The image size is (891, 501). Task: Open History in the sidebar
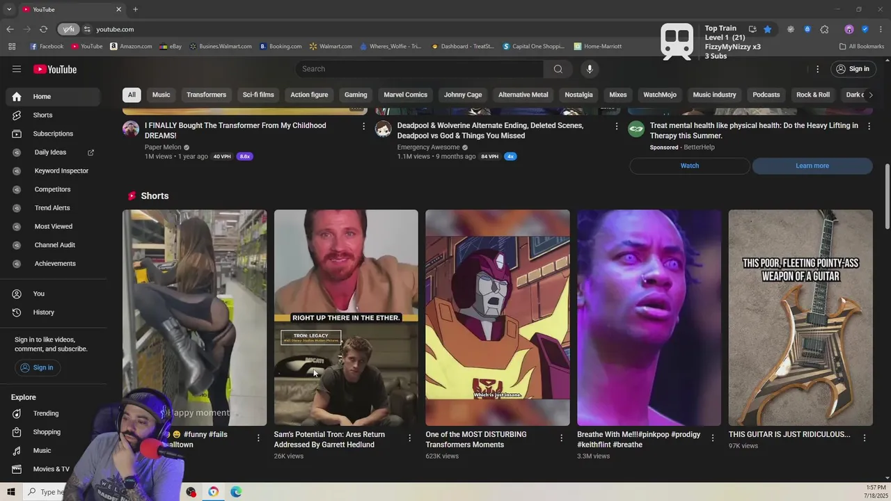(53, 312)
